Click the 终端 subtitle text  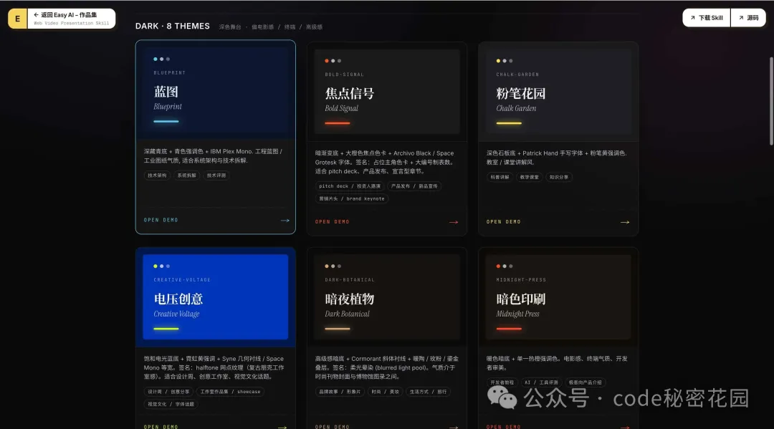[290, 27]
